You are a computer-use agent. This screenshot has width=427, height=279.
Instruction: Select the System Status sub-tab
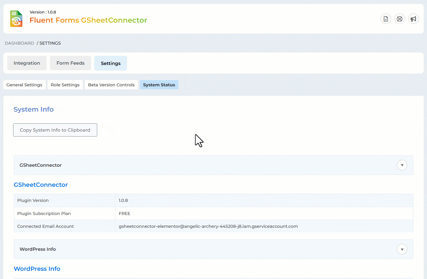pyautogui.click(x=159, y=85)
